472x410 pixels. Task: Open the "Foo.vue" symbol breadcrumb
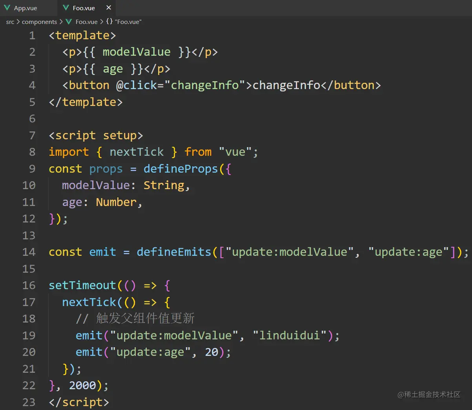[x=128, y=22]
